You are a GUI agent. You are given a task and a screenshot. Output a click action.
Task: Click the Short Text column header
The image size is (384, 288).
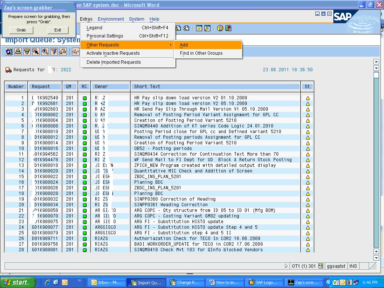216,87
